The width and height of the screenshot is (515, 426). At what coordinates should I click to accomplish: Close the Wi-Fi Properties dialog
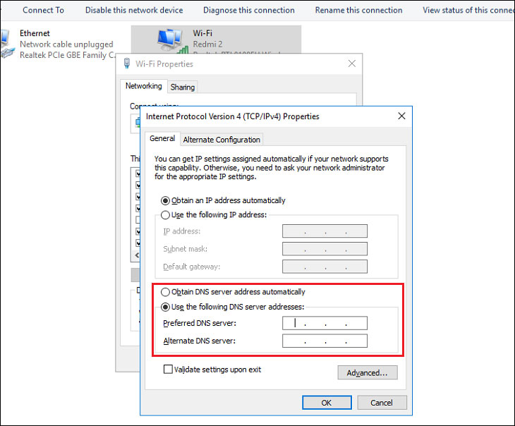pyautogui.click(x=351, y=64)
